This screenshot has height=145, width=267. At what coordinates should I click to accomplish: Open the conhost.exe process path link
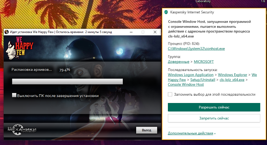tap(196, 49)
